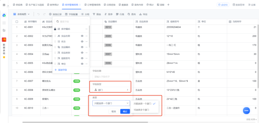Open the blue cube app icon
Image resolution: width=259 pixels, height=123 pixels.
click(4, 16)
